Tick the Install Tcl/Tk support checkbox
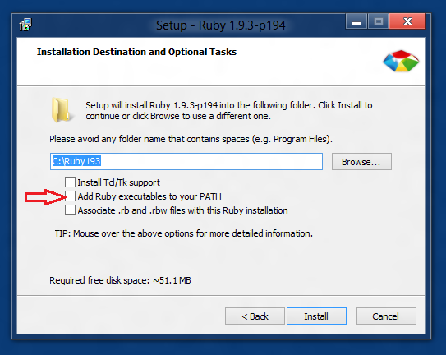The width and height of the screenshot is (446, 355). [x=70, y=182]
